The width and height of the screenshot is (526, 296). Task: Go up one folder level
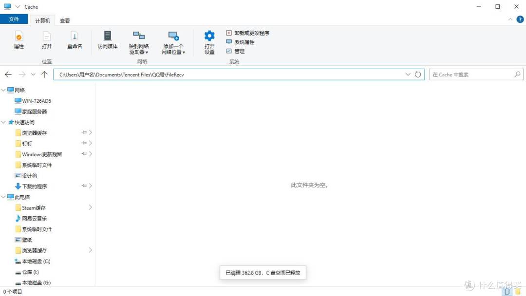(x=44, y=74)
